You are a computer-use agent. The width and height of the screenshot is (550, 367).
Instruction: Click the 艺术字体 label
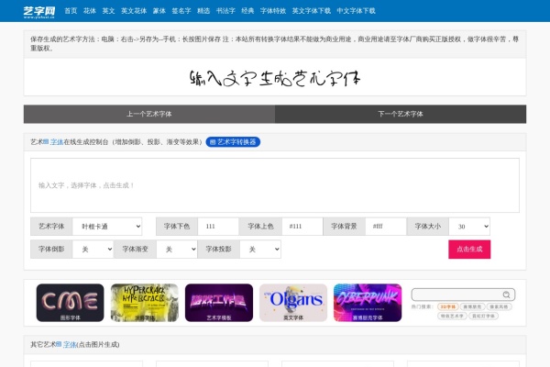coord(51,227)
